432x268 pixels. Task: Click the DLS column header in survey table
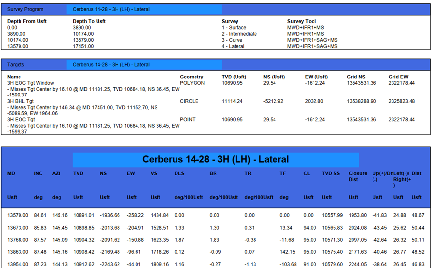point(179,173)
